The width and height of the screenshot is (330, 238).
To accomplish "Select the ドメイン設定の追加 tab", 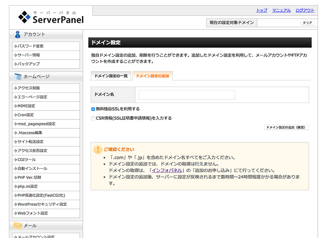I will [x=152, y=76].
